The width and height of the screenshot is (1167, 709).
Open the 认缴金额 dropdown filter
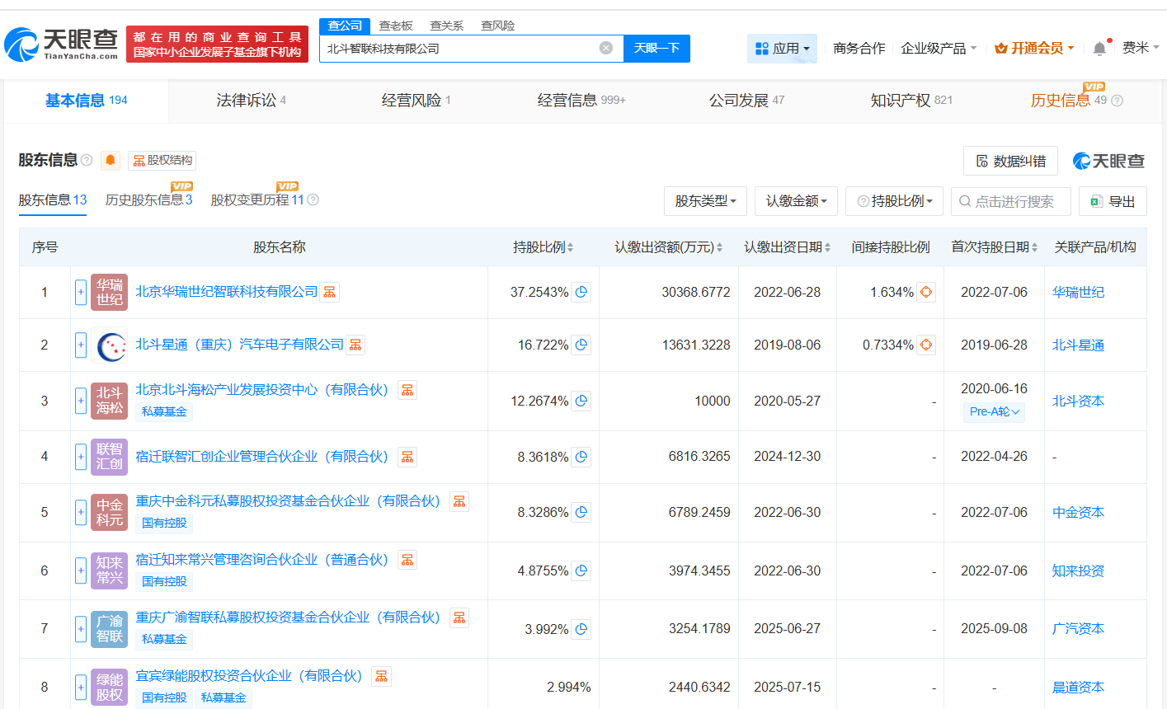tap(795, 200)
